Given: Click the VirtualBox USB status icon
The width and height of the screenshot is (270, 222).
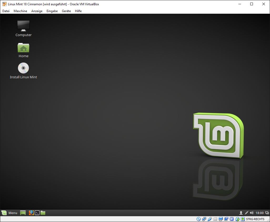Looking at the screenshot, I should click(209, 219).
